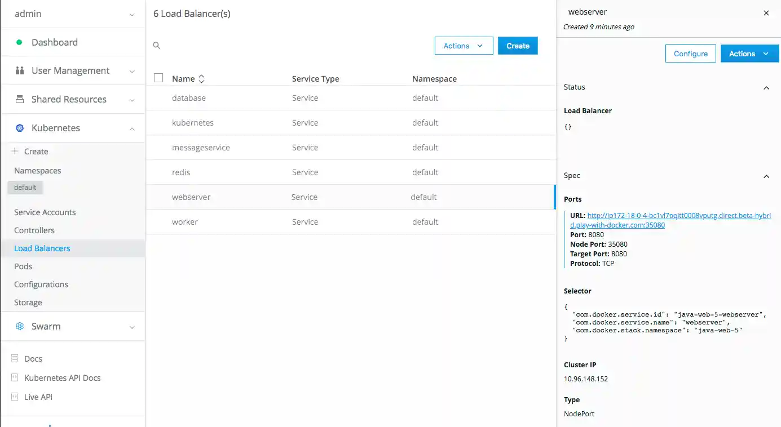Image resolution: width=781 pixels, height=427 pixels.
Task: Expand the admin account dropdown
Action: [131, 14]
